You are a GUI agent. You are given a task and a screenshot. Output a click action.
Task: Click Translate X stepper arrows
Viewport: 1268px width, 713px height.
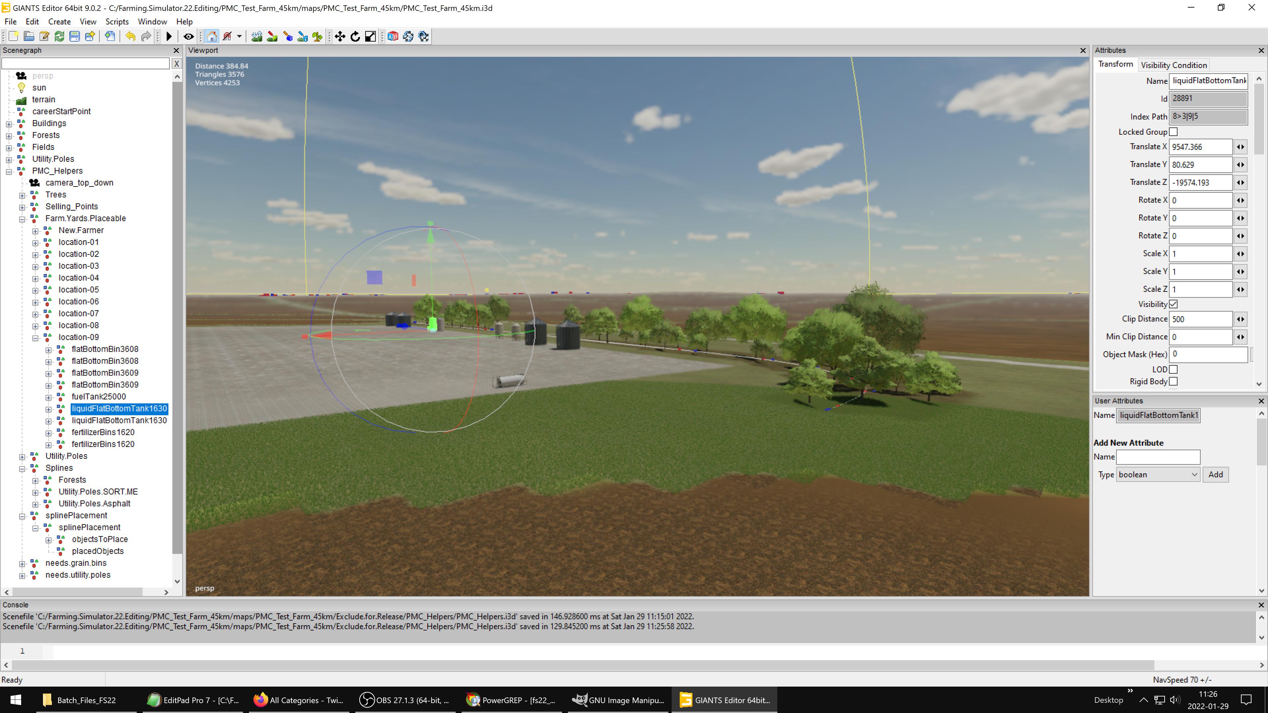coord(1241,147)
